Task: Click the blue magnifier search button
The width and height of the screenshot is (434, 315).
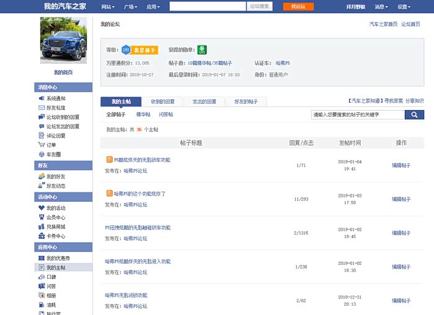Action: point(414,115)
